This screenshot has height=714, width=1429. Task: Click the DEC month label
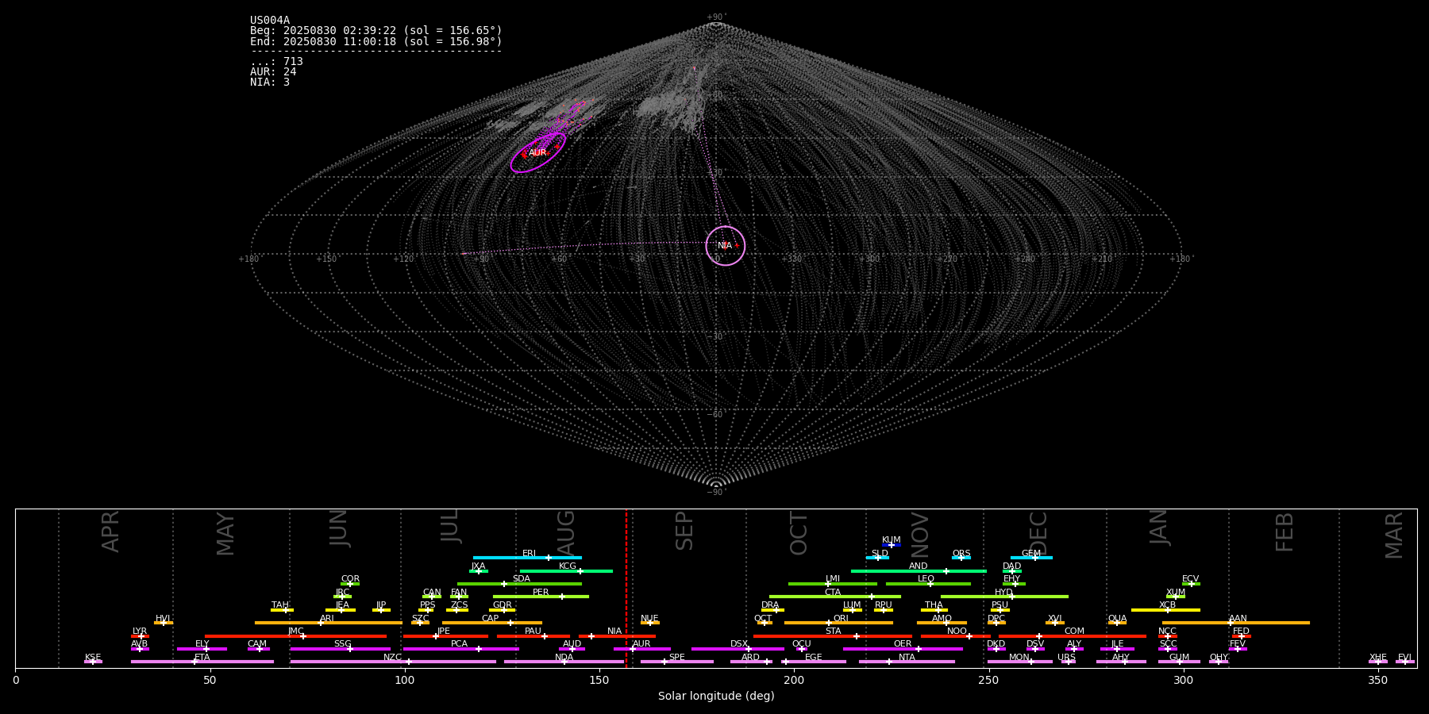point(1038,532)
